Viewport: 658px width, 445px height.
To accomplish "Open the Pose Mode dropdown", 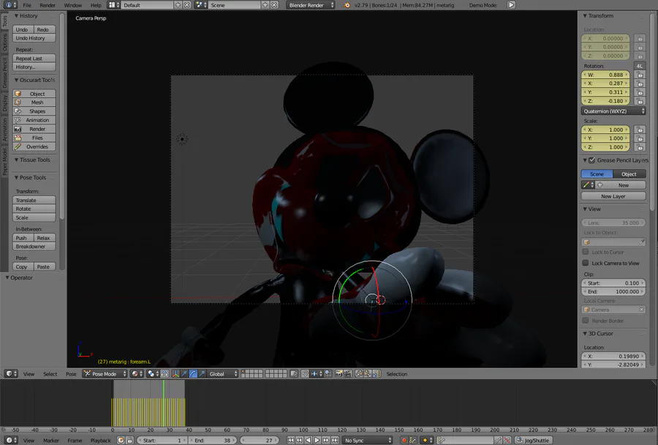I will coord(105,373).
